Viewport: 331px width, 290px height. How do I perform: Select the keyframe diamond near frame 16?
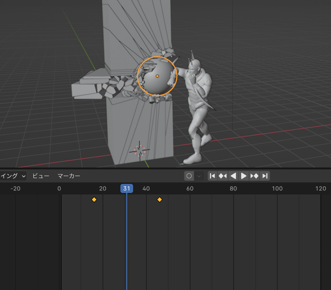tap(94, 200)
